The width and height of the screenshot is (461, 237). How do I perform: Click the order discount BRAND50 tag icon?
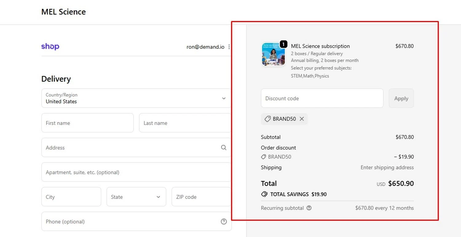(x=263, y=157)
